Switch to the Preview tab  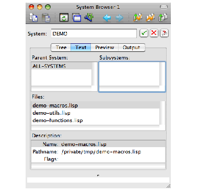105,47
